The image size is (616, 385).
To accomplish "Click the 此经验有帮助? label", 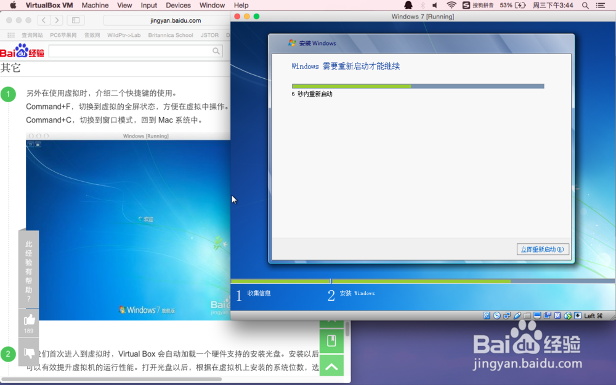I will click(29, 271).
